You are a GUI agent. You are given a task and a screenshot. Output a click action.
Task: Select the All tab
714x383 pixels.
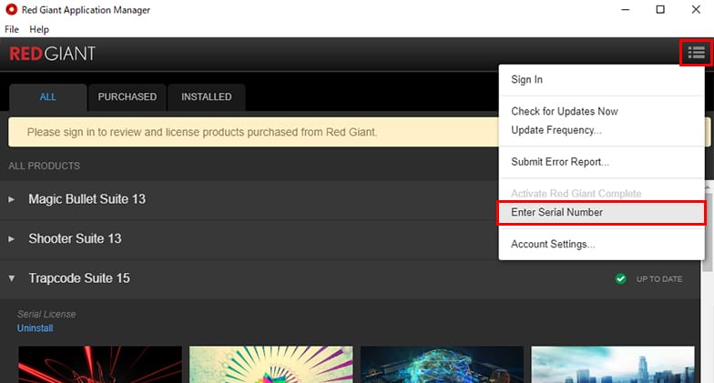click(47, 97)
